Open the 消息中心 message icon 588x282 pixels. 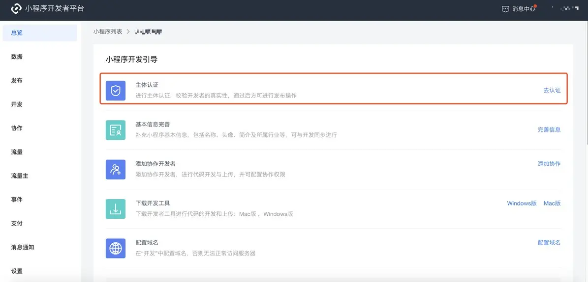(505, 9)
